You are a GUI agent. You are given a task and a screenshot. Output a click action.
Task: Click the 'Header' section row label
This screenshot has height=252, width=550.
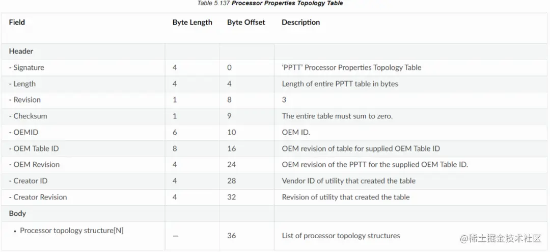(21, 52)
